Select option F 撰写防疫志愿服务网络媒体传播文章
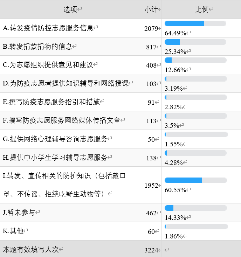Screen dimensions: 241x257 click(x=62, y=120)
